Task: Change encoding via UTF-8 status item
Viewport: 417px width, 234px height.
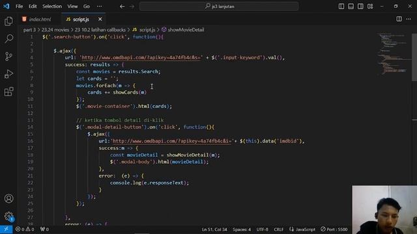Action: point(262,229)
